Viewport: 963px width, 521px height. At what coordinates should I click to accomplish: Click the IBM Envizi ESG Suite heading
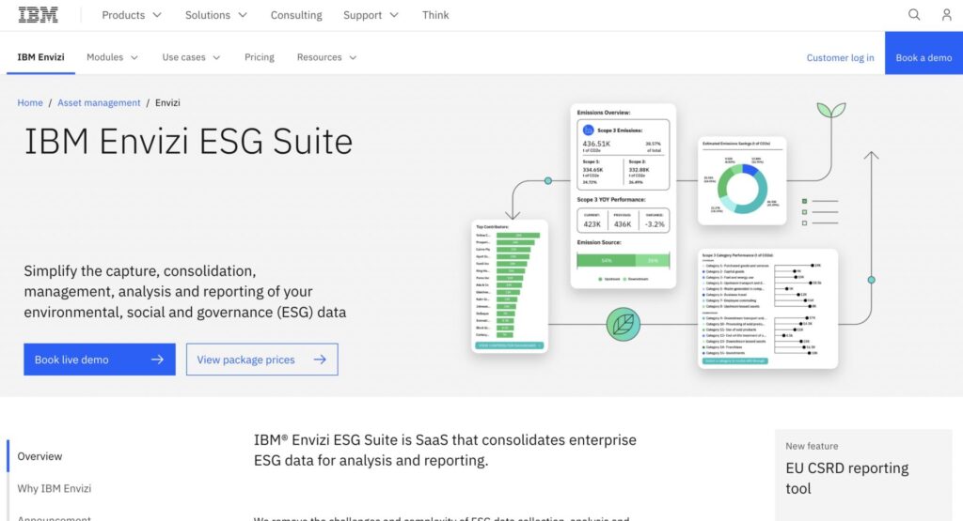[x=188, y=141]
